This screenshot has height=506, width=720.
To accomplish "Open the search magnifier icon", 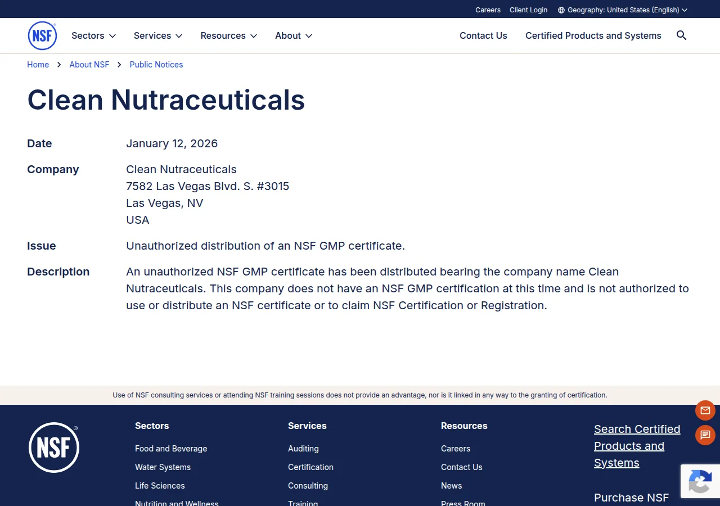I will 681,35.
